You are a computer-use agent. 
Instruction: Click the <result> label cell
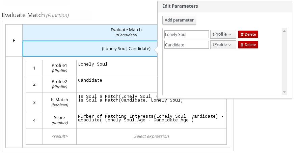59,137
